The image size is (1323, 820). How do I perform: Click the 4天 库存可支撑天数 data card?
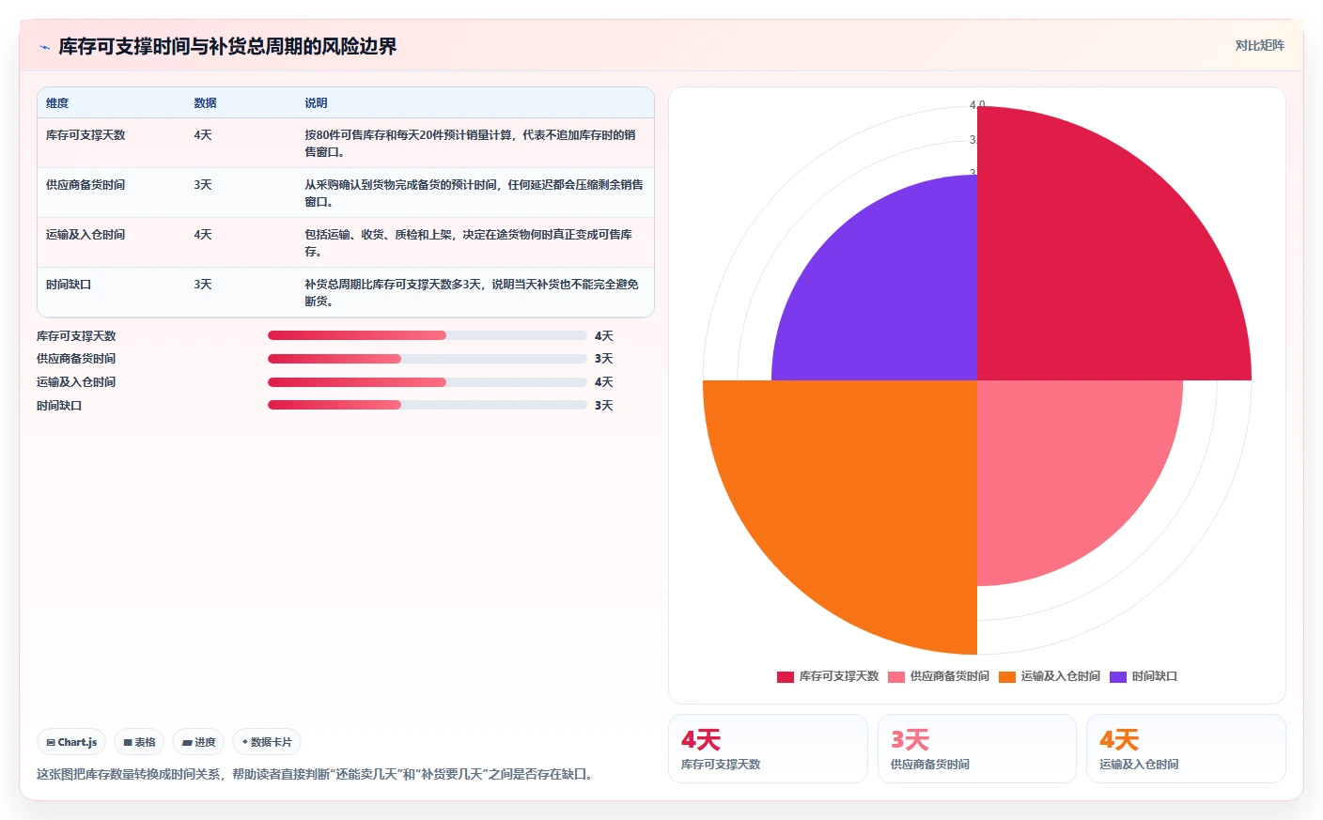point(768,749)
